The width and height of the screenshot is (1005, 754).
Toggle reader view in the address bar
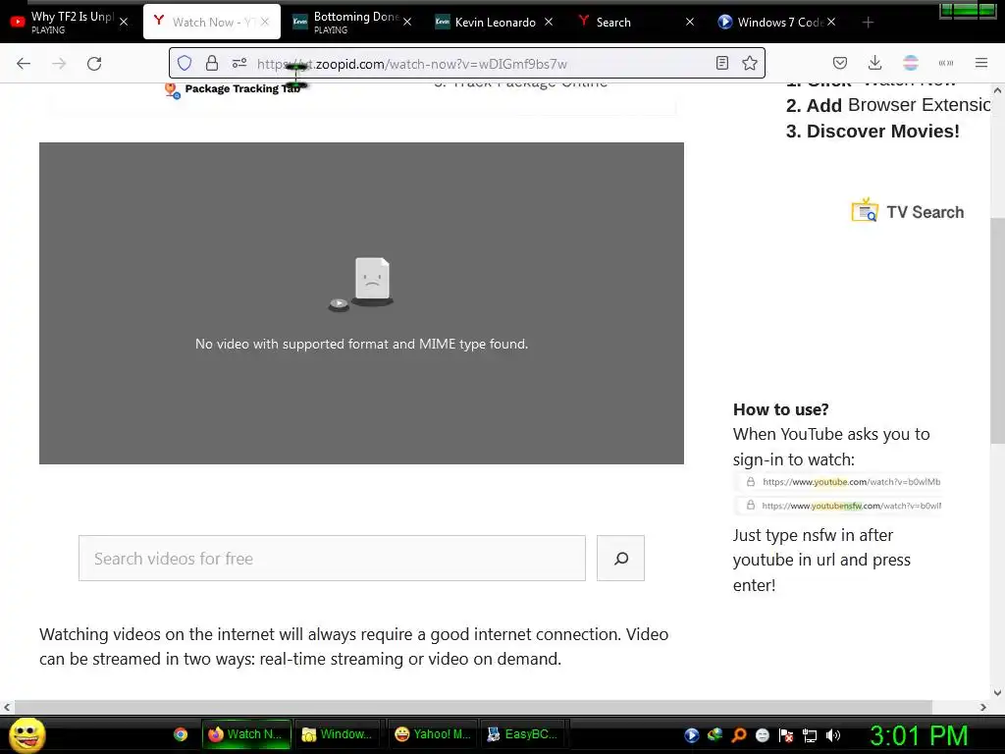coord(722,63)
